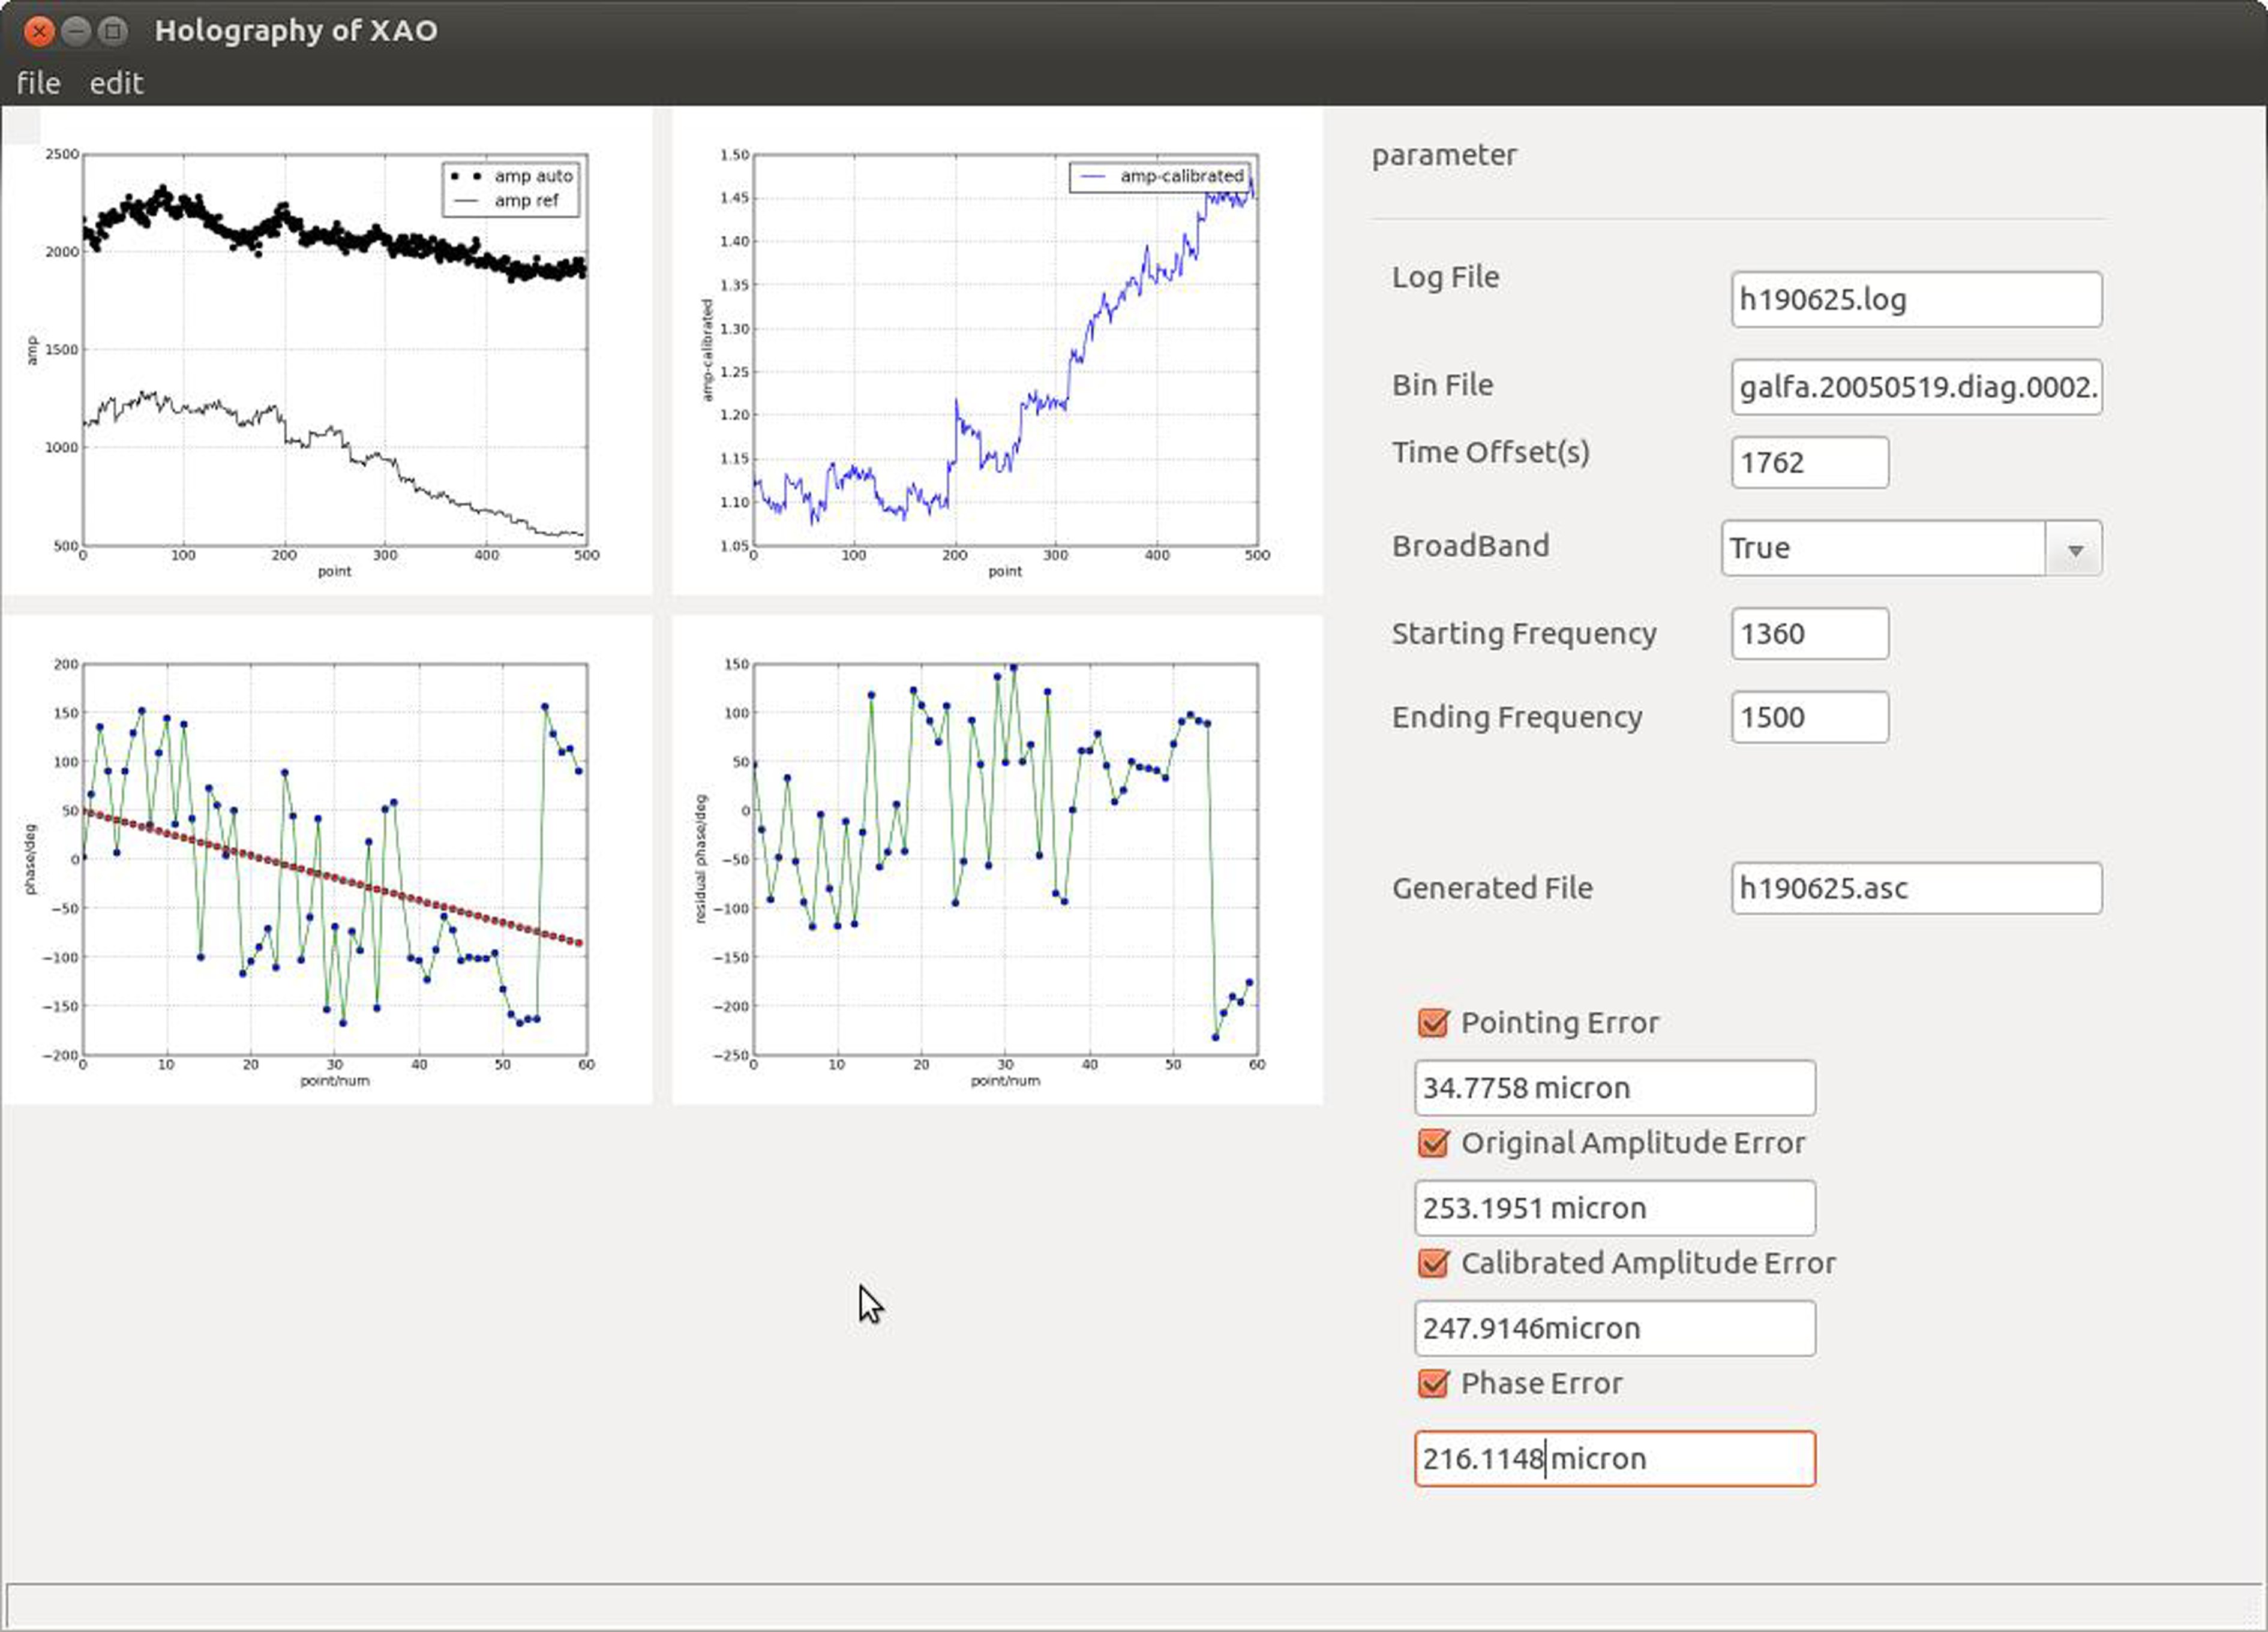Click the 253.1951 micron value field

click(1614, 1209)
